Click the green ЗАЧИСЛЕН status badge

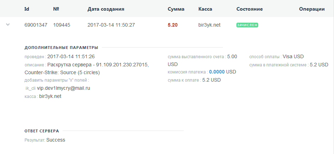[247, 25]
